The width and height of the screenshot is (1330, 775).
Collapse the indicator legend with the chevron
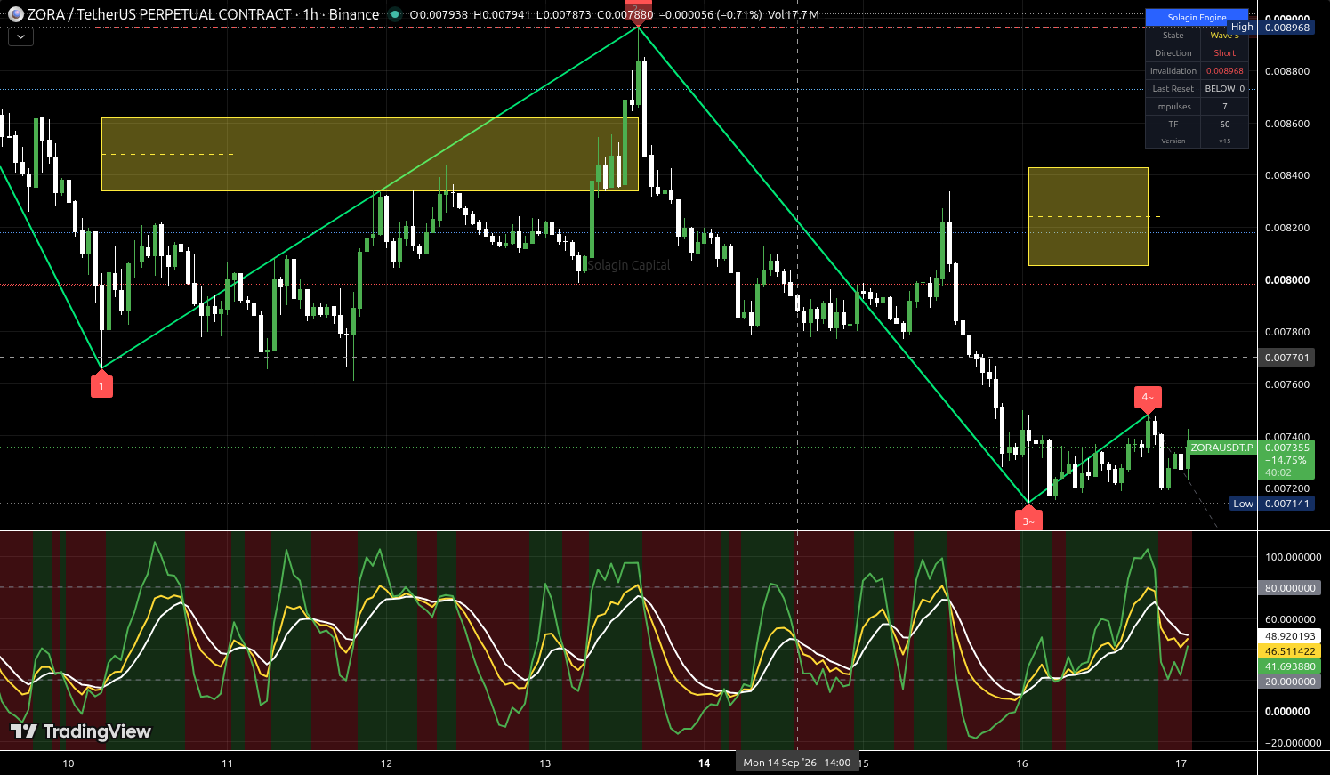pyautogui.click(x=20, y=37)
